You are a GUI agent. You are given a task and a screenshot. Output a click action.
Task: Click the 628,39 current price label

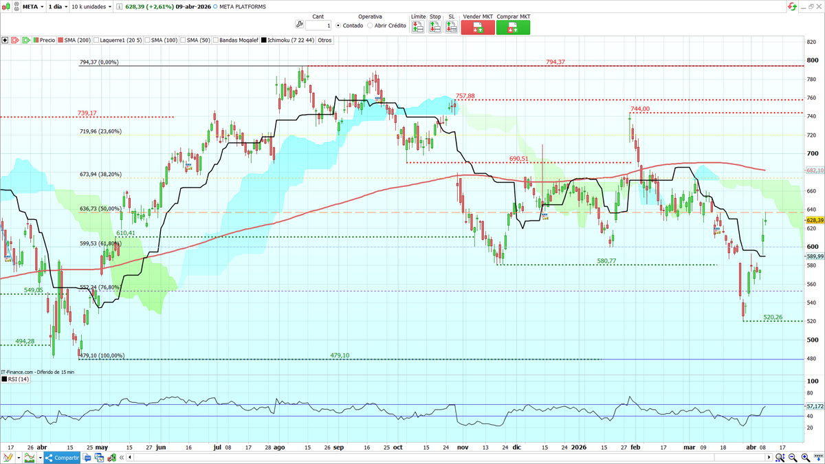[x=815, y=220]
